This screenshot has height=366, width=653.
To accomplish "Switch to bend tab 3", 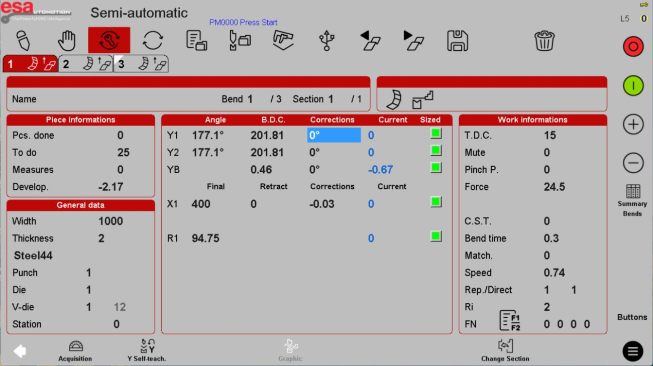I will point(141,63).
